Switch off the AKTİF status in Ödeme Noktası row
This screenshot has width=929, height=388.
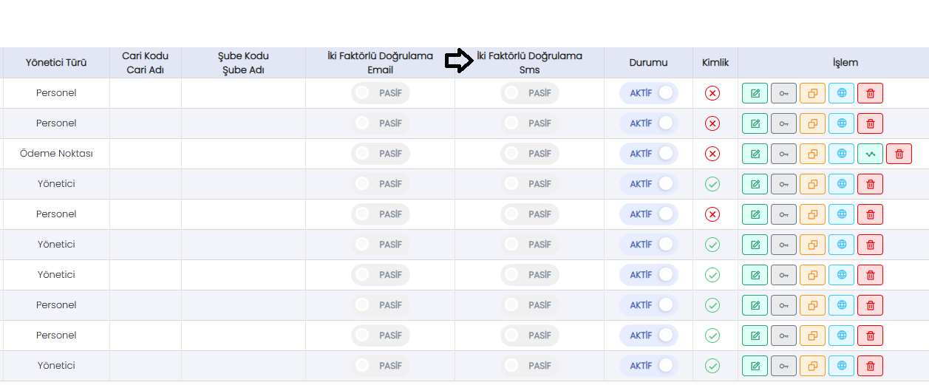[x=648, y=154]
